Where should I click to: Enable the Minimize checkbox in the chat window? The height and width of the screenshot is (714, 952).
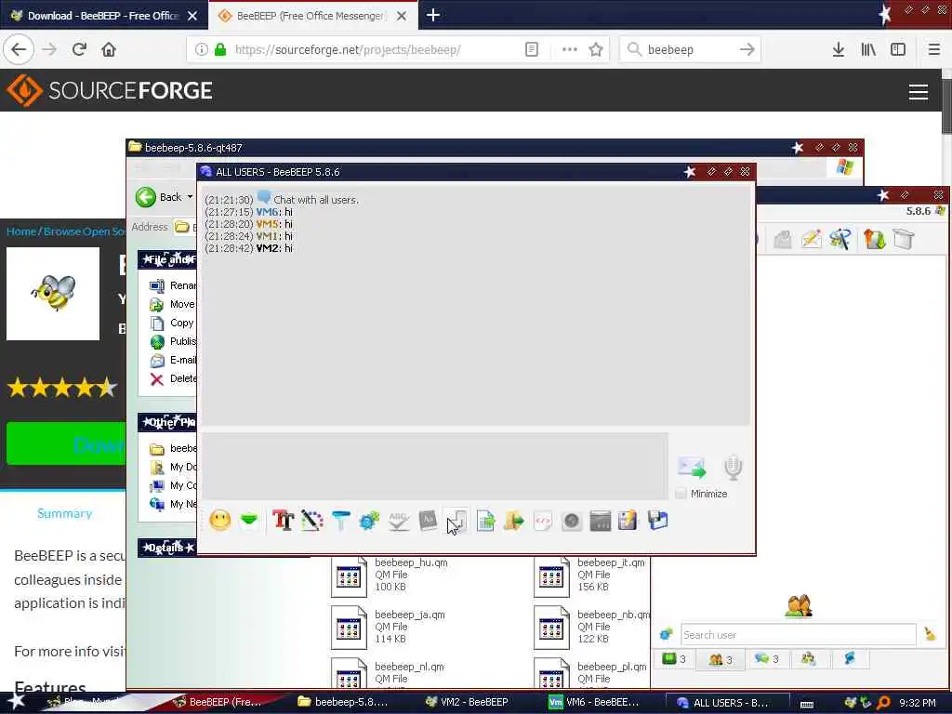pos(681,494)
